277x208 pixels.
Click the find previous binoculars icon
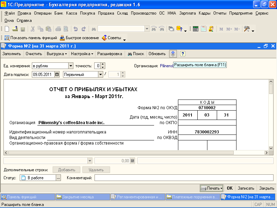(162, 29)
